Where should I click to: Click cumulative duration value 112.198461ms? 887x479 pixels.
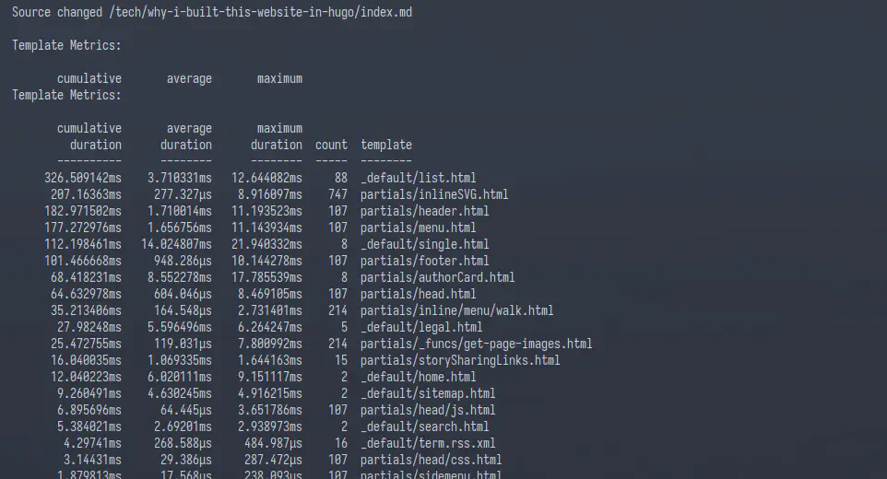pyautogui.click(x=83, y=244)
